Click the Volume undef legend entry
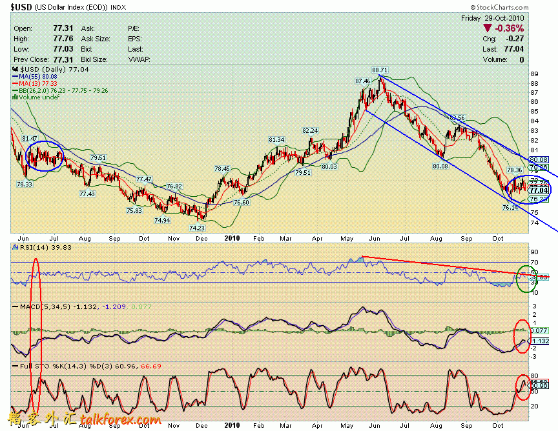 click(36, 97)
